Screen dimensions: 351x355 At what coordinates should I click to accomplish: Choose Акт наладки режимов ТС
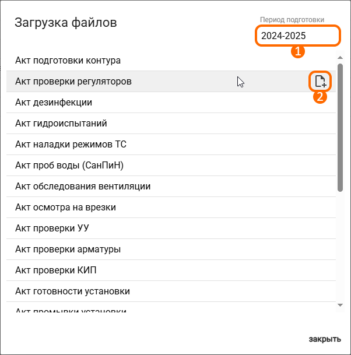171,144
